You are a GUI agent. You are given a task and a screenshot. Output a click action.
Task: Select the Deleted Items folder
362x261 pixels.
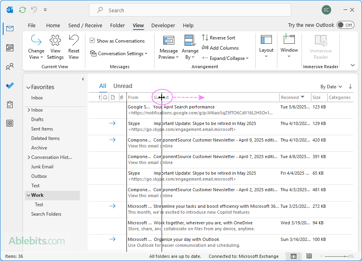point(45,138)
